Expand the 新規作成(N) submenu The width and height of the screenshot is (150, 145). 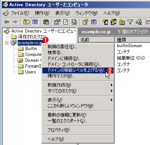78,85
